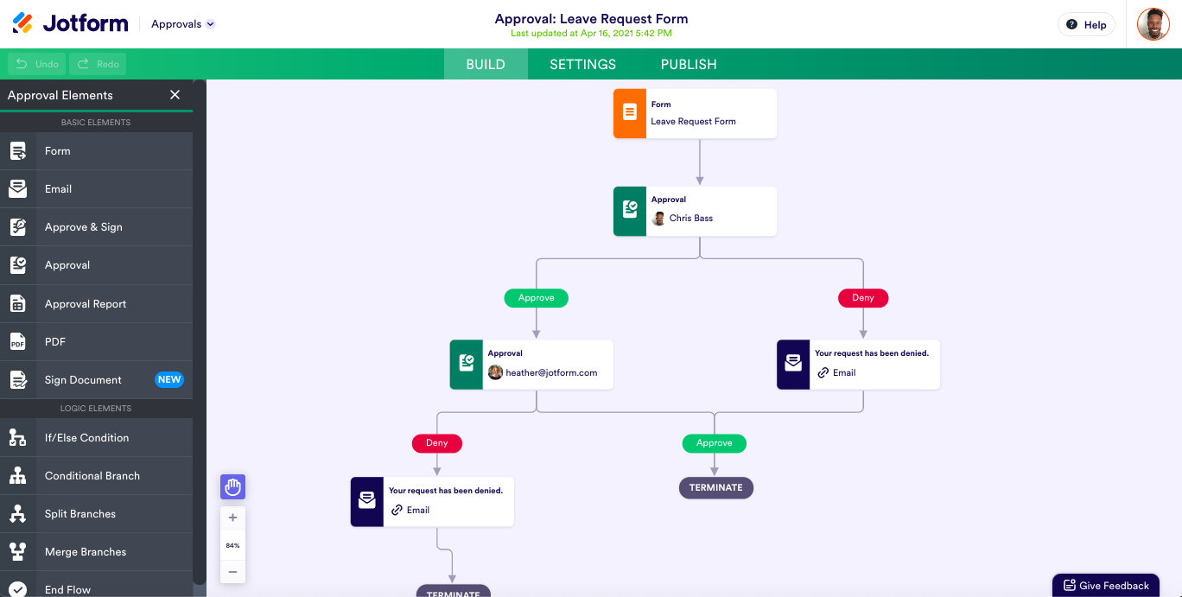1182x597 pixels.
Task: Switch to the Settings tab
Action: [582, 65]
